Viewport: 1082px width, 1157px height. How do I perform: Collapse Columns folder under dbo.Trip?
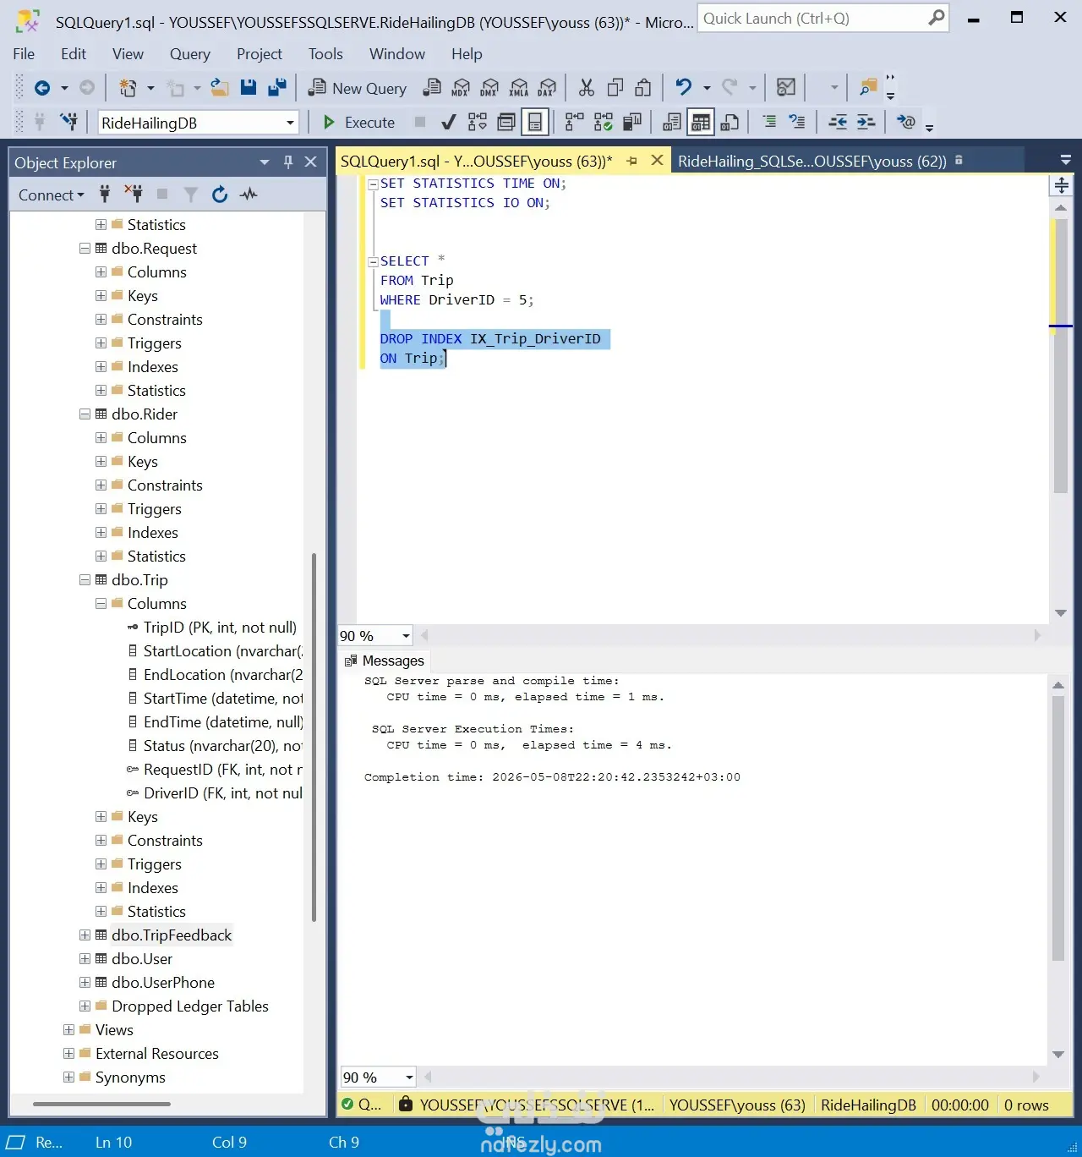(x=101, y=604)
